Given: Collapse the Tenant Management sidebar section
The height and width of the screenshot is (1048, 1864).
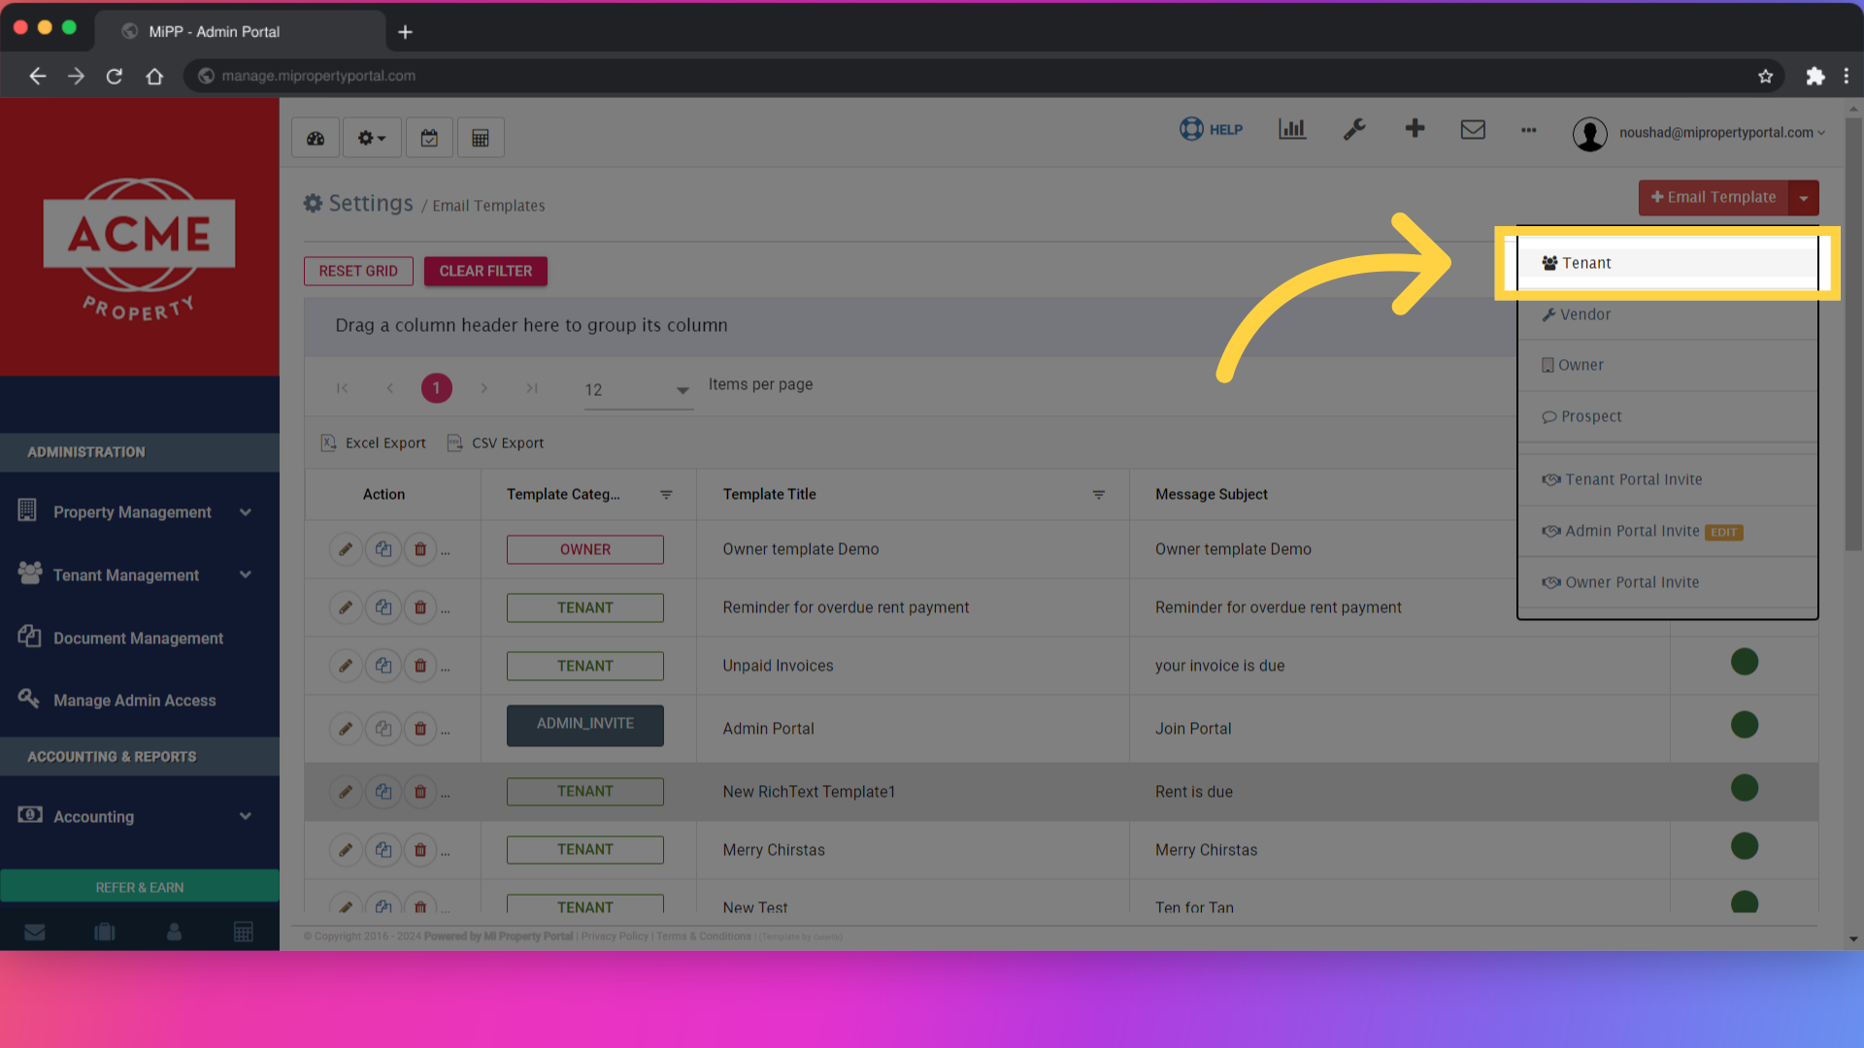Looking at the screenshot, I should (x=246, y=574).
